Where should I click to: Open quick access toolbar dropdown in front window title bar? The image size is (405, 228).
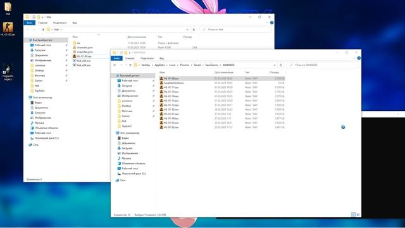pyautogui.click(x=129, y=53)
